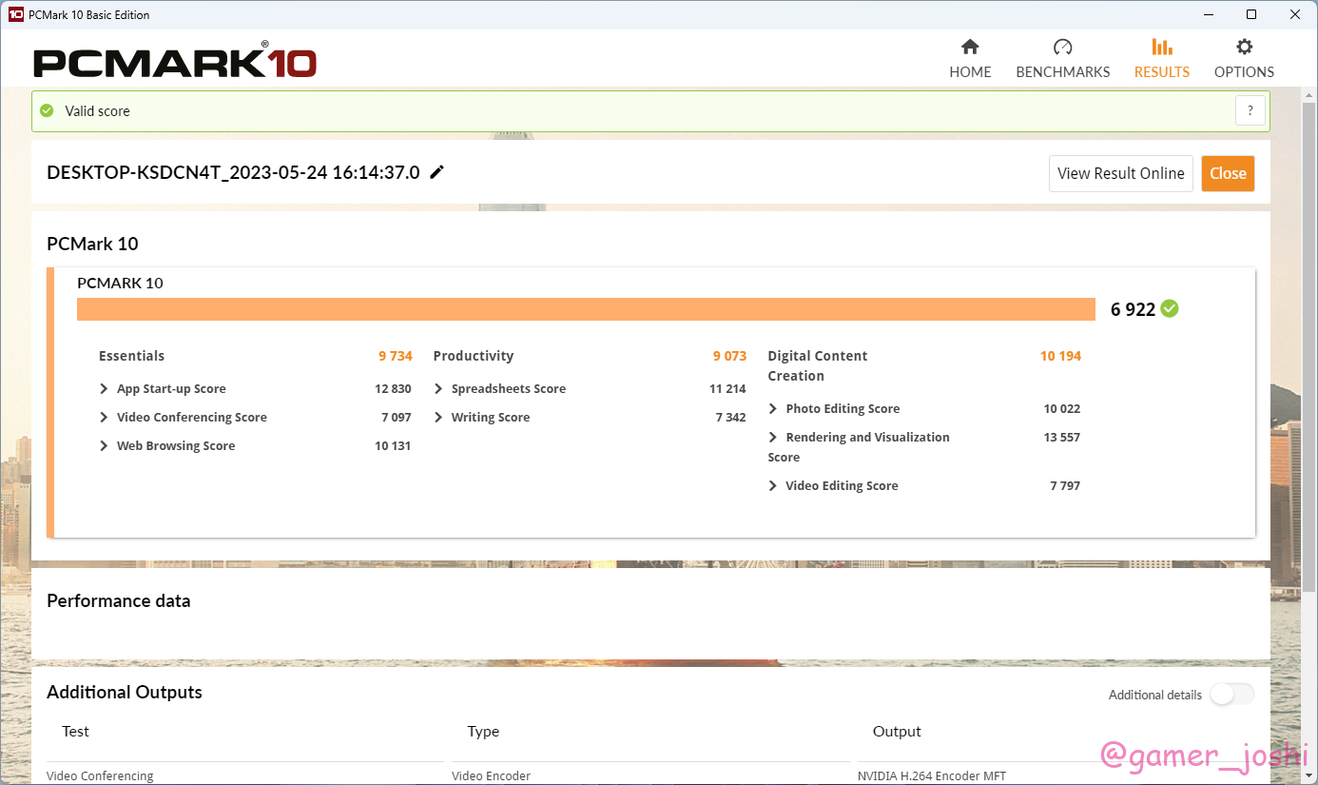Image resolution: width=1318 pixels, height=785 pixels.
Task: Go to the HOME tab
Action: (970, 58)
